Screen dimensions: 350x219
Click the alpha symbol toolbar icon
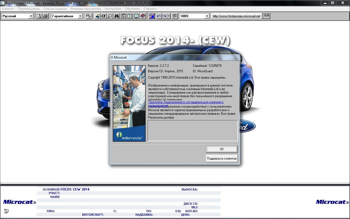pos(104,16)
